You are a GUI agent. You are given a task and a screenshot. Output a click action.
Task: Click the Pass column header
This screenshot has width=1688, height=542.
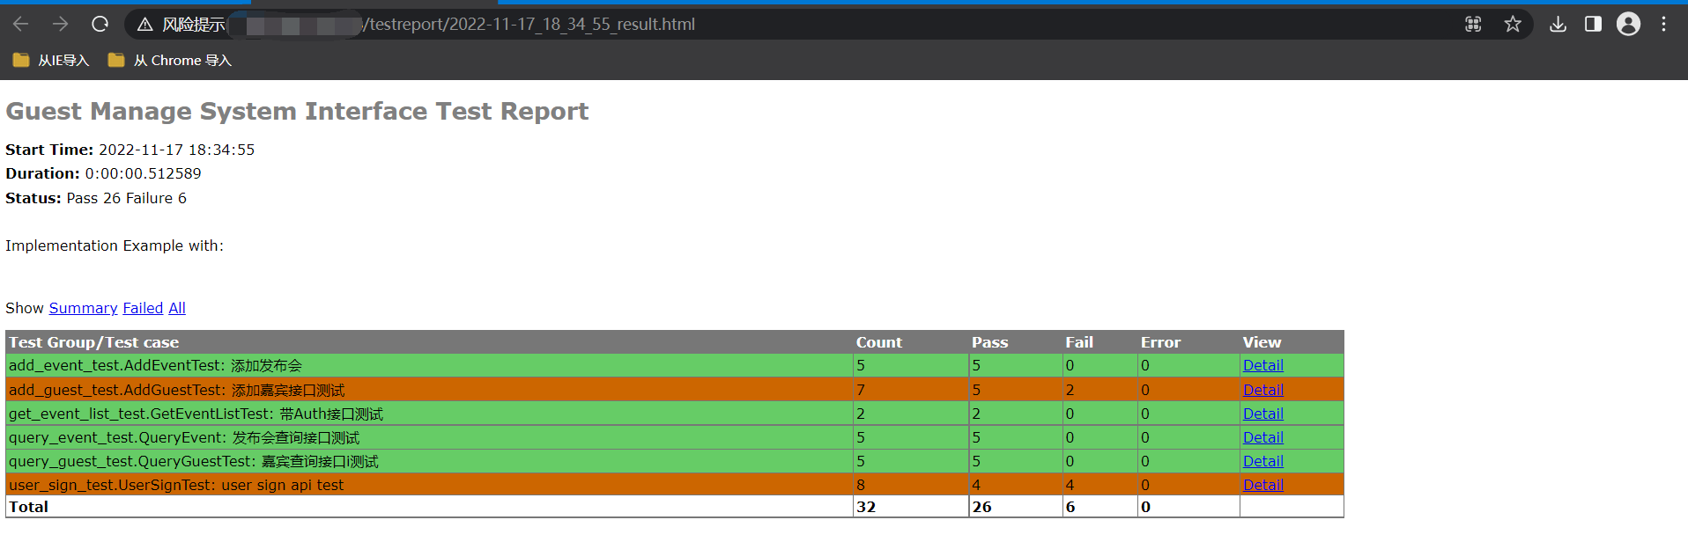[989, 342]
